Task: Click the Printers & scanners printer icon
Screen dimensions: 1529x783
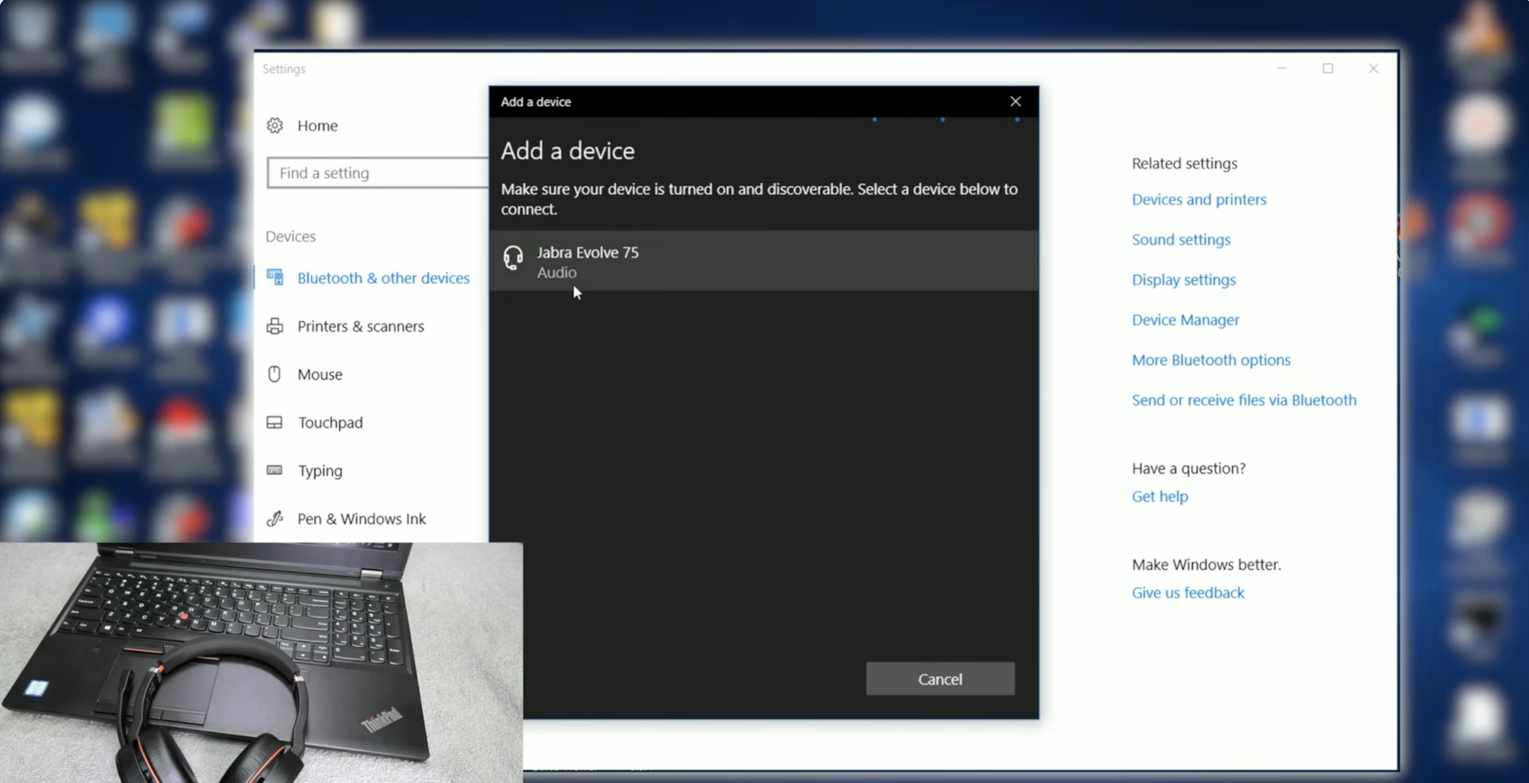Action: pos(275,326)
